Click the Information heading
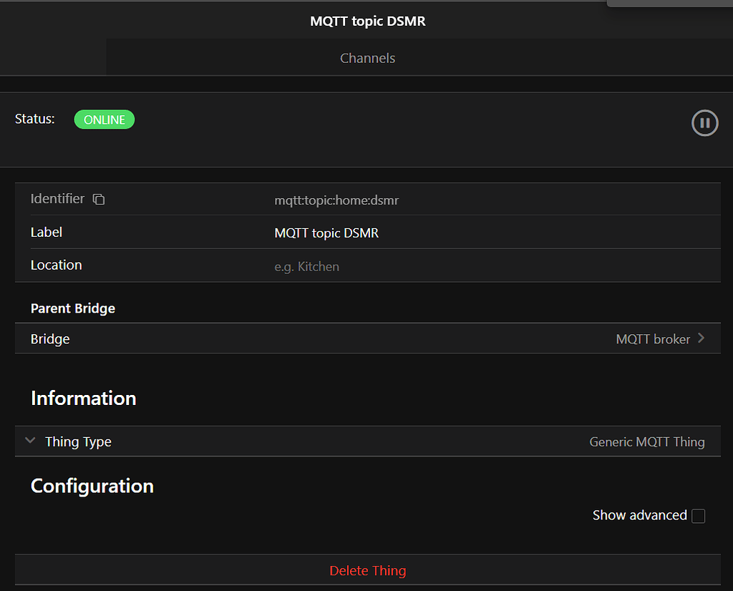Image resolution: width=733 pixels, height=591 pixels. click(x=83, y=399)
